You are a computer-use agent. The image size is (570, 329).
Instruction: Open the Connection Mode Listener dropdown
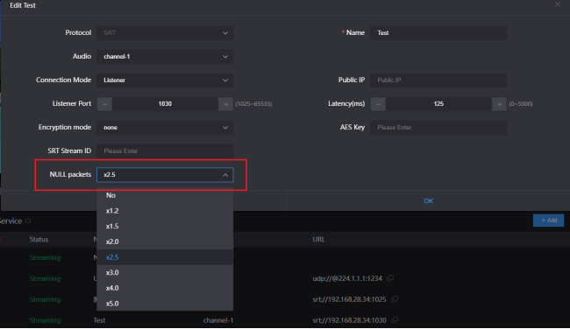click(x=165, y=80)
